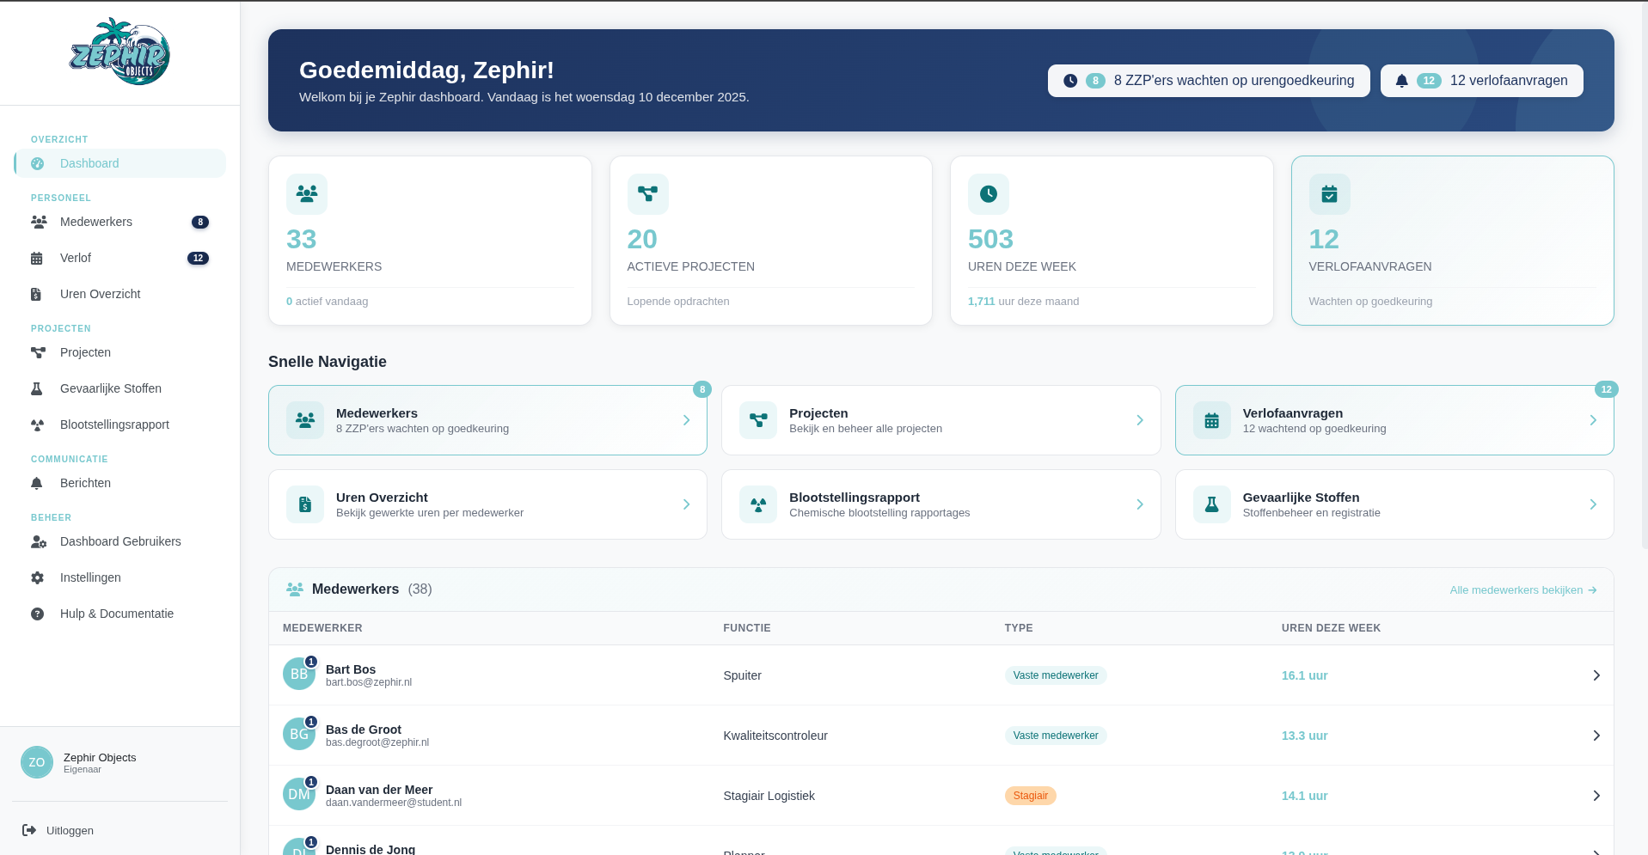Select the Verlof calendar icon in sidebar
The height and width of the screenshot is (855, 1648).
(37, 258)
